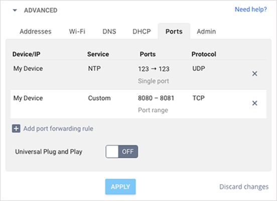This screenshot has height=201, width=277.
Task: Switch to the Wi-Fi tab
Action: coord(77,32)
